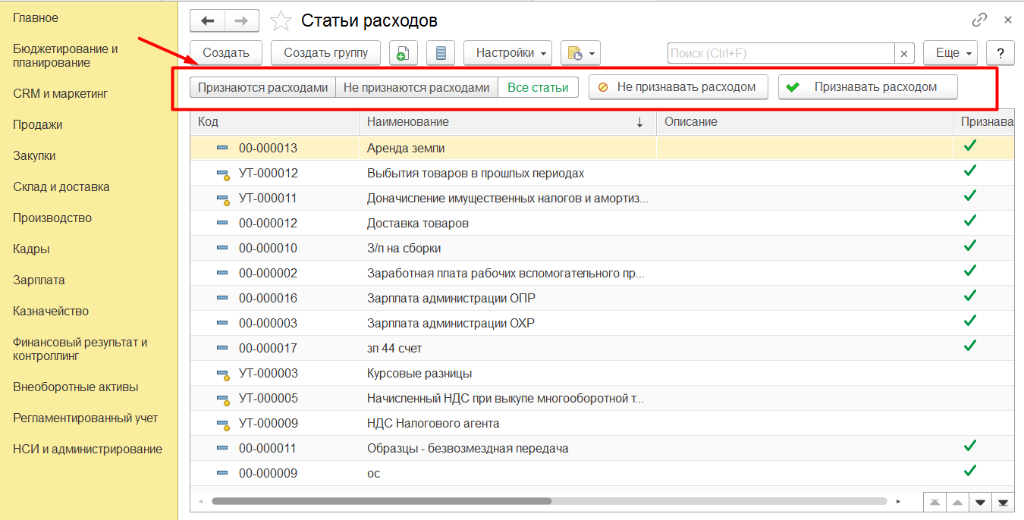Click green check for Образцы - безвозмездная передача row
Image resolution: width=1024 pixels, height=520 pixels.
pyautogui.click(x=969, y=446)
